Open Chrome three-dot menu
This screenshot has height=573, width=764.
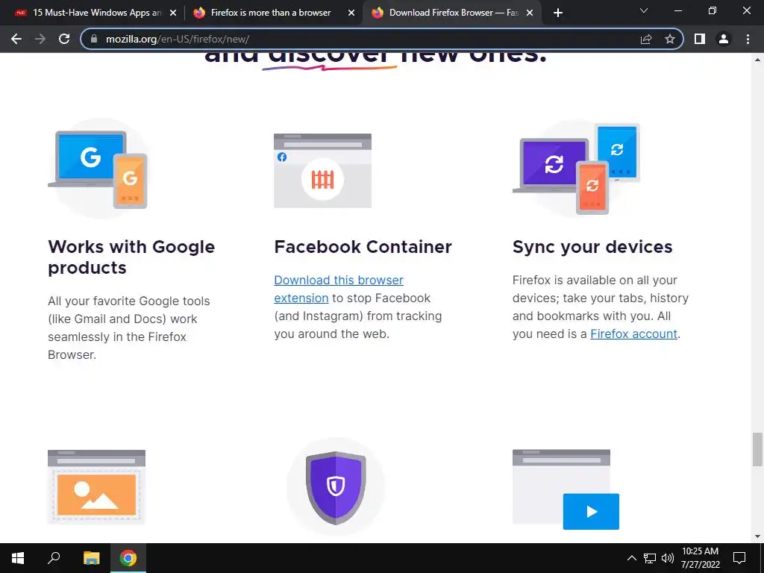click(748, 39)
